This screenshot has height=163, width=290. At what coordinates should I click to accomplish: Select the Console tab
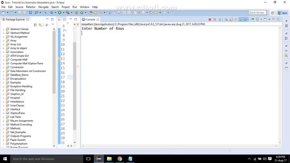[x=90, y=19]
